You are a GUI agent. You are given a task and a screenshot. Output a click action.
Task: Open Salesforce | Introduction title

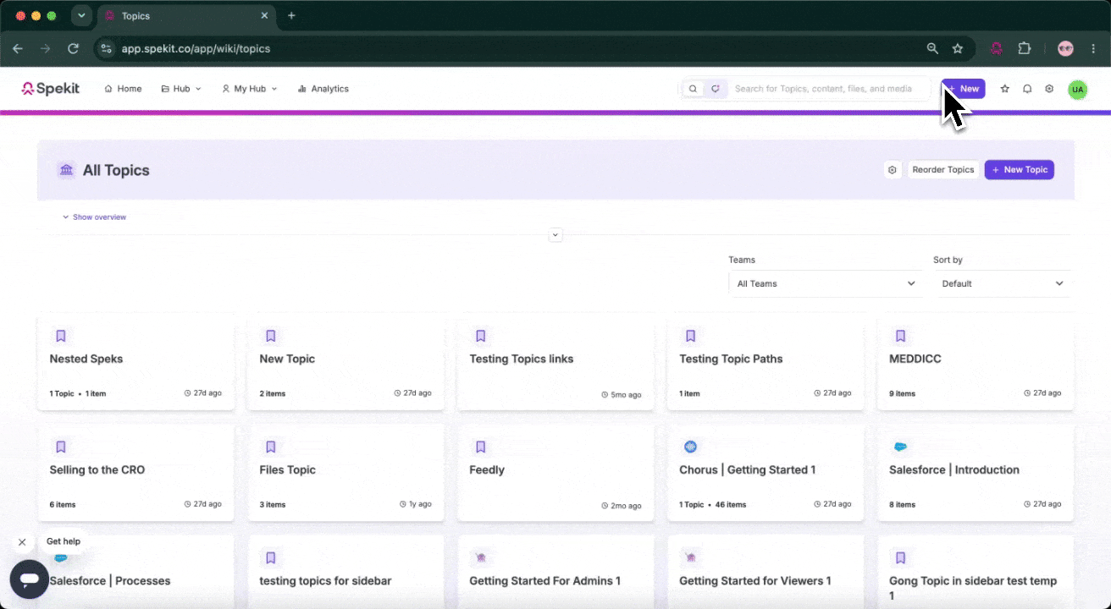954,469
